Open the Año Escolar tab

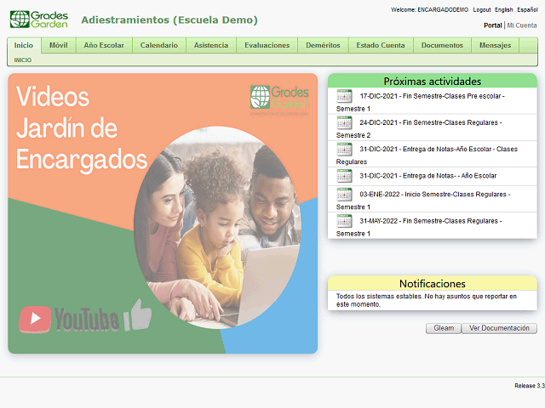pyautogui.click(x=104, y=45)
